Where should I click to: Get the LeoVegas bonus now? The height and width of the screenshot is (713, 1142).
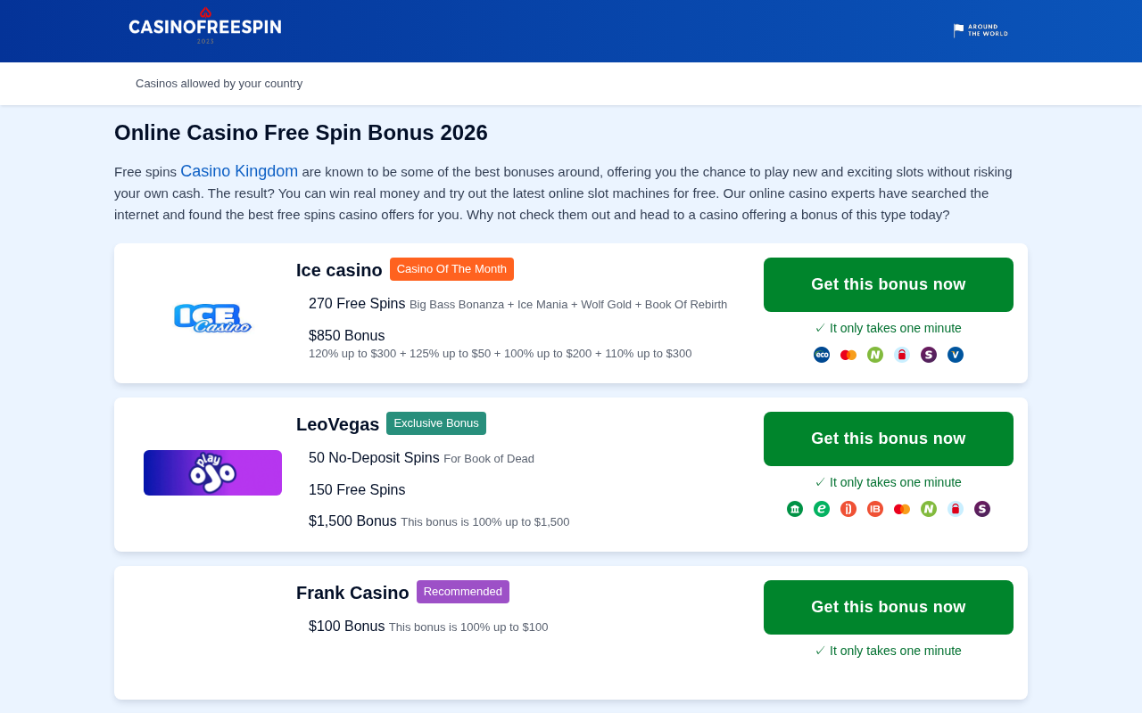click(x=889, y=439)
